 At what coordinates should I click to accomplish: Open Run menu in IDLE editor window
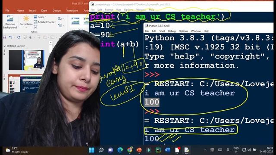(x=119, y=9)
